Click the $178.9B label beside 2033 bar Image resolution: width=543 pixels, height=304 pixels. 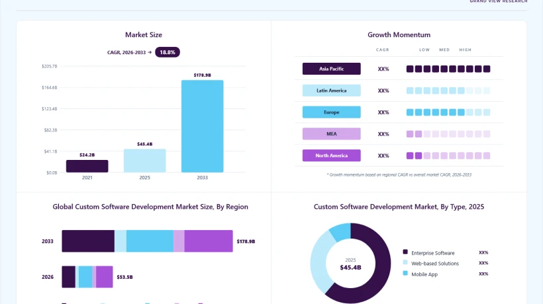click(246, 241)
